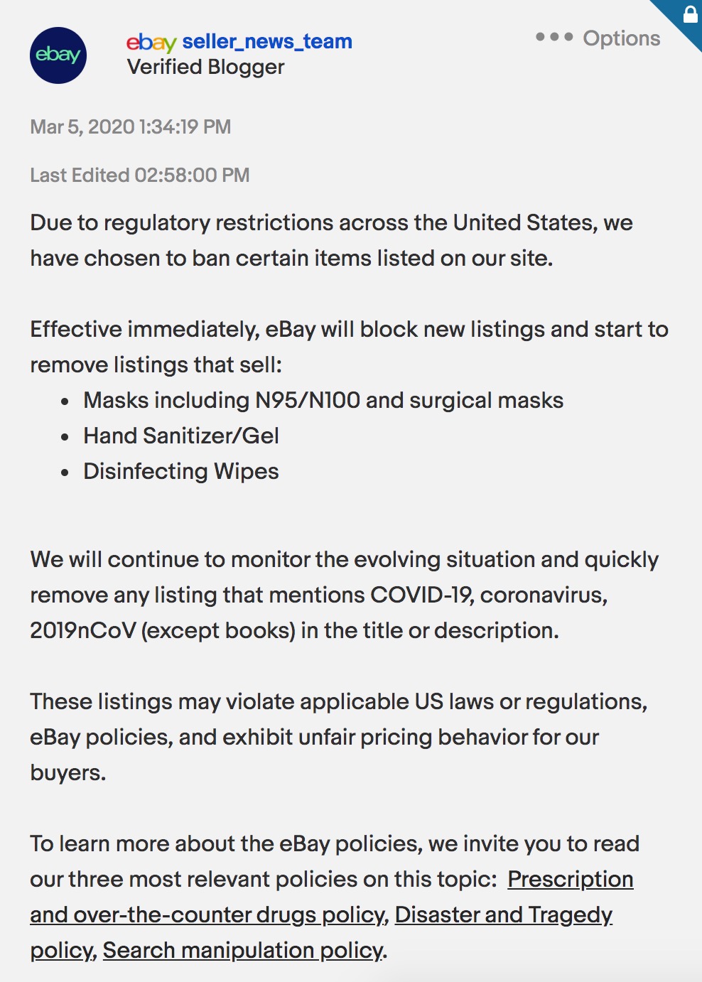Click the 'Effective immediately' paragraph text
Viewport: 702px width, 982px height.
[349, 347]
